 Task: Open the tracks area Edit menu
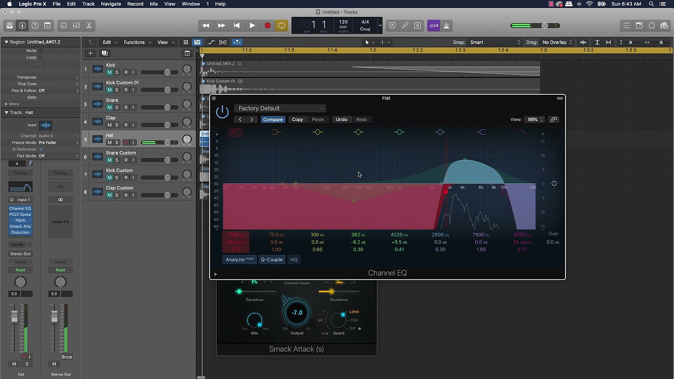(x=110, y=42)
